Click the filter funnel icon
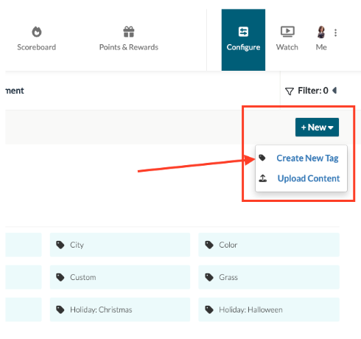This screenshot has height=339, width=361. pos(290,91)
